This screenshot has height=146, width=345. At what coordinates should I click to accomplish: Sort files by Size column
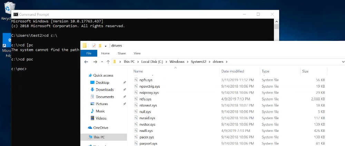(305, 71)
